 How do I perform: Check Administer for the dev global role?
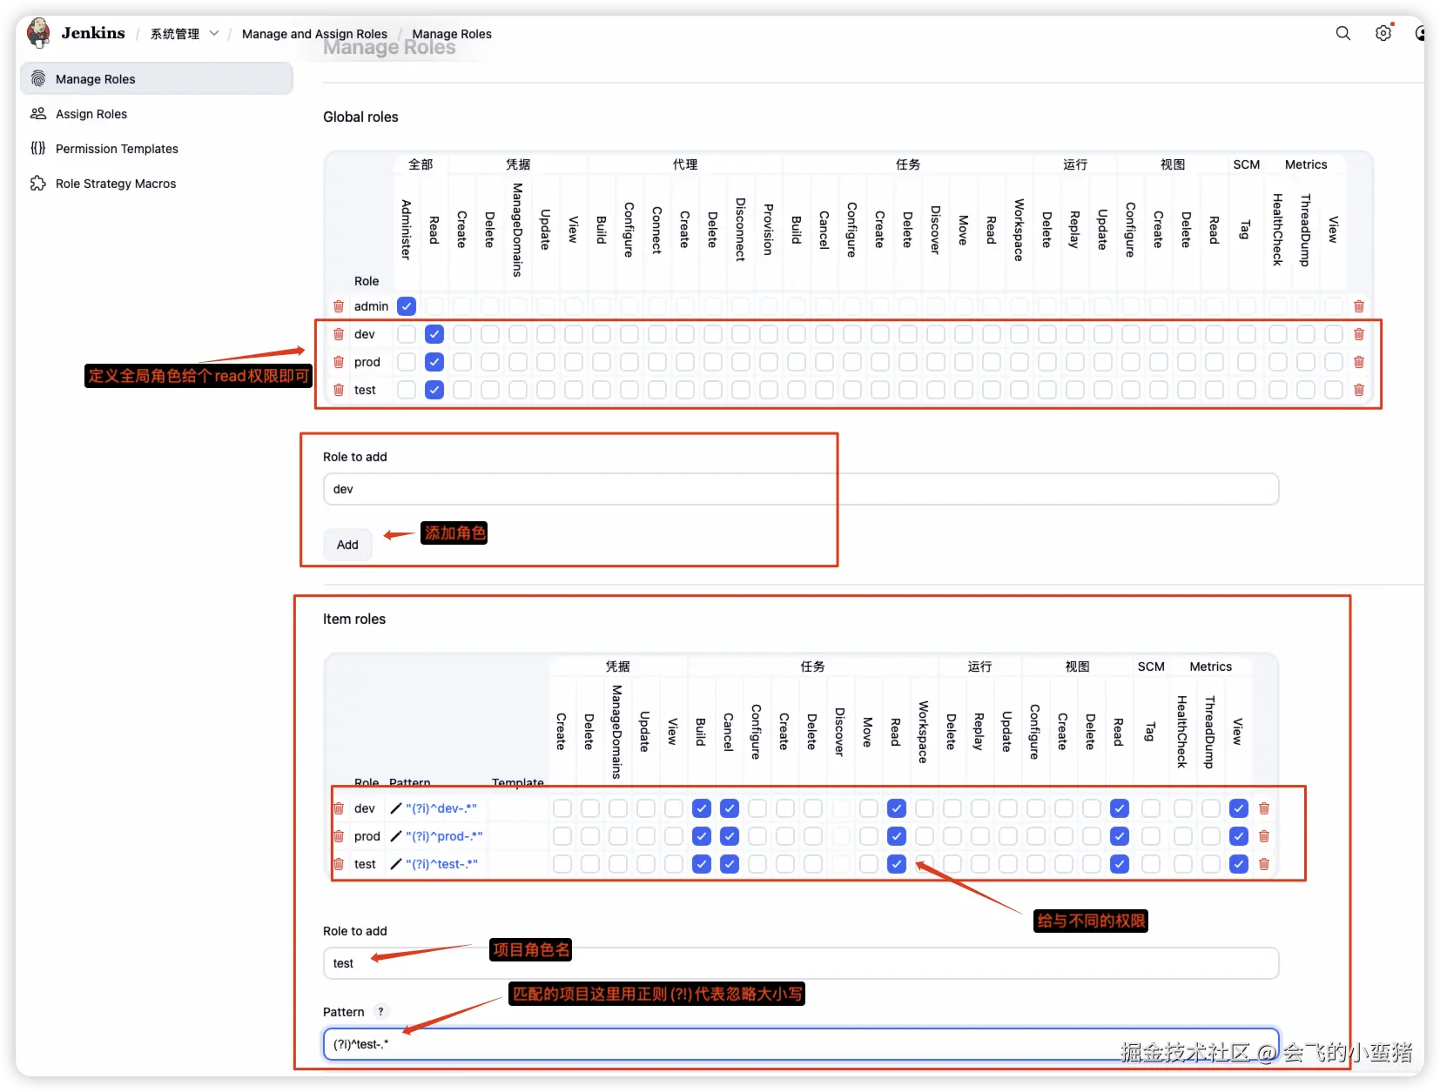click(407, 334)
